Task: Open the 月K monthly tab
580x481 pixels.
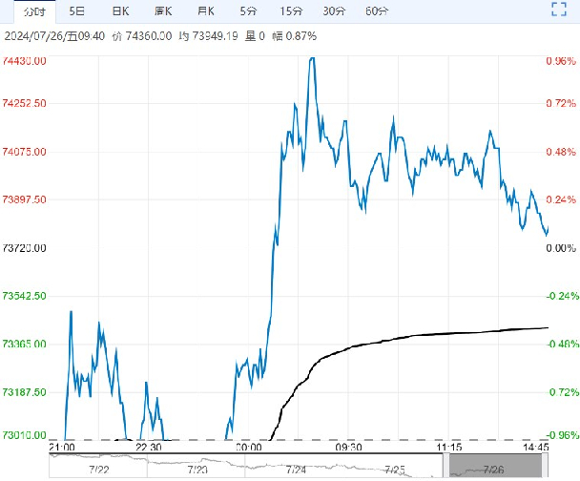Action: (x=206, y=11)
